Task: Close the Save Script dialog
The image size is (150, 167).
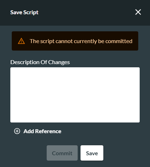Action: coord(138,12)
